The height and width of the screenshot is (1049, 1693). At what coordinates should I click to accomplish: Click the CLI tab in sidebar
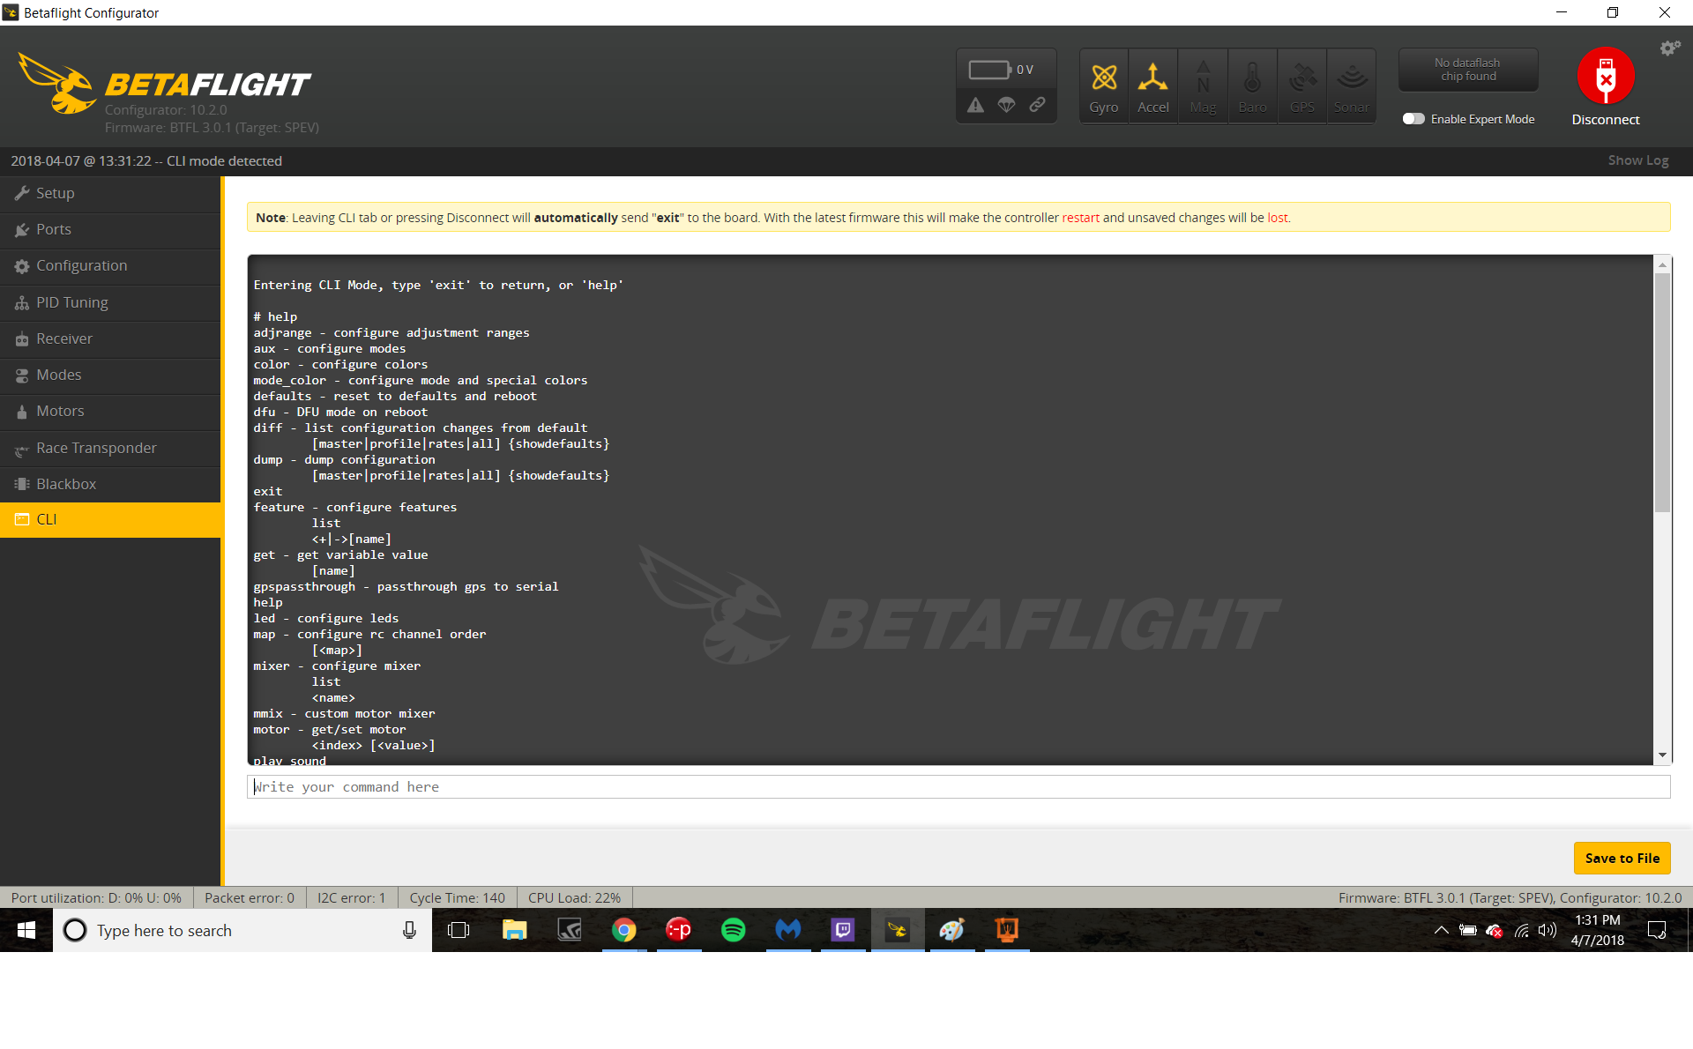(108, 520)
